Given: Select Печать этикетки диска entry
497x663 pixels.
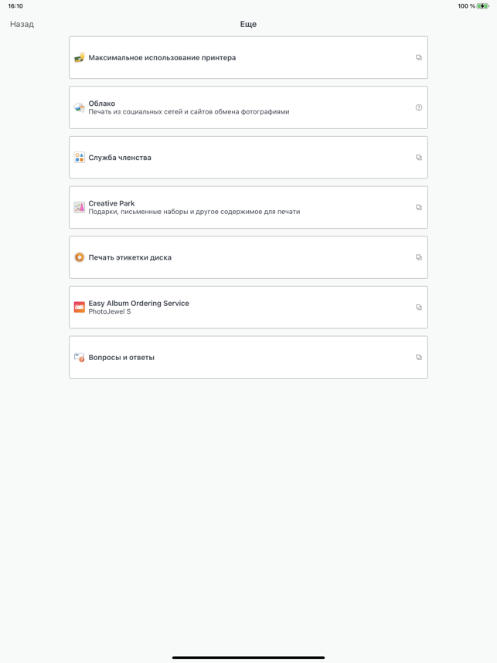Looking at the screenshot, I should (x=130, y=257).
